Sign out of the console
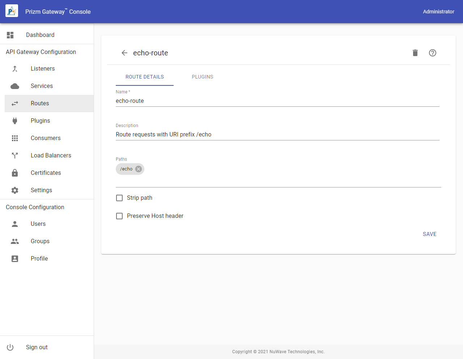463x359 pixels. point(37,347)
